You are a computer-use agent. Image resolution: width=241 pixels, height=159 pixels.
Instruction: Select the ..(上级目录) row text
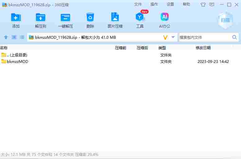click(17, 55)
